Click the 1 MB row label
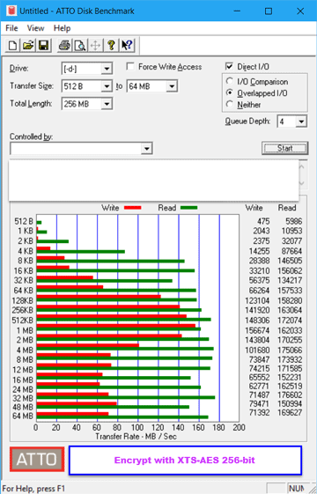Viewport: 317px width, 494px height. 25,330
